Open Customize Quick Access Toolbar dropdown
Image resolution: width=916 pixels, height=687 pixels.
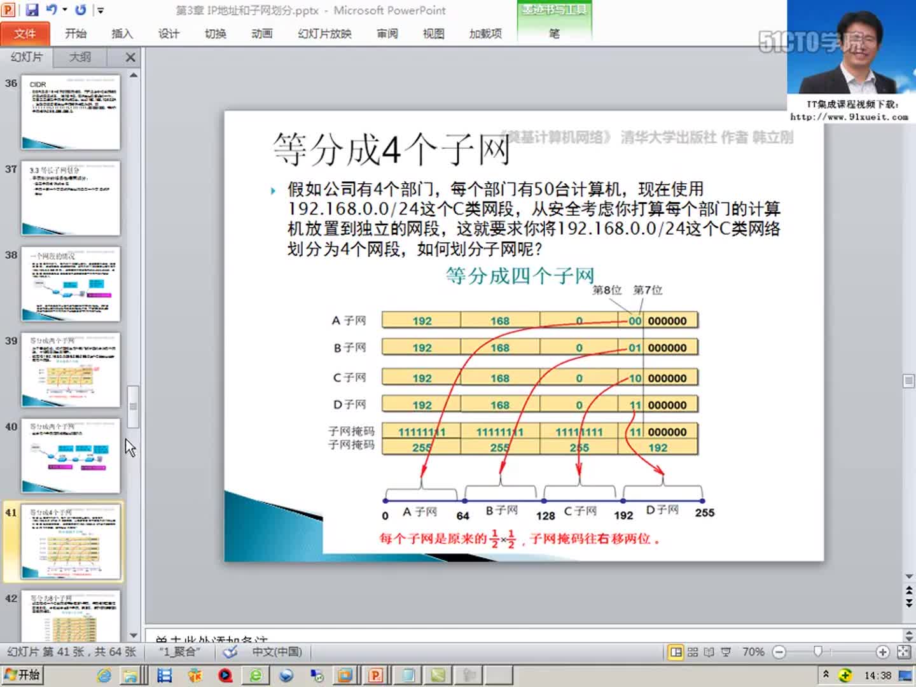pyautogui.click(x=101, y=10)
